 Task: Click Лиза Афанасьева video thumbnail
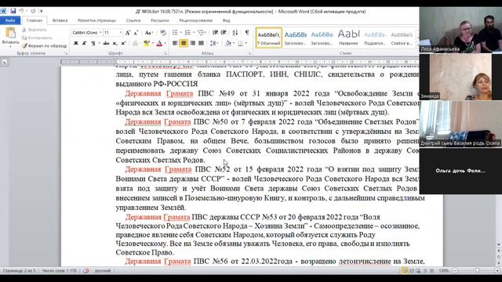coord(460,30)
